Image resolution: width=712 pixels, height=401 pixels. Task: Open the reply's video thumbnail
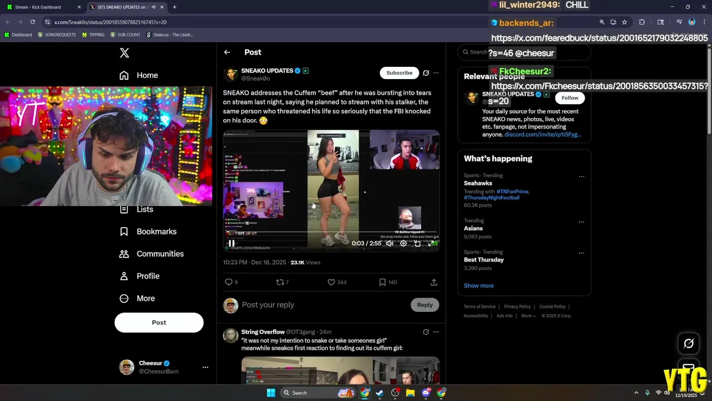click(340, 370)
